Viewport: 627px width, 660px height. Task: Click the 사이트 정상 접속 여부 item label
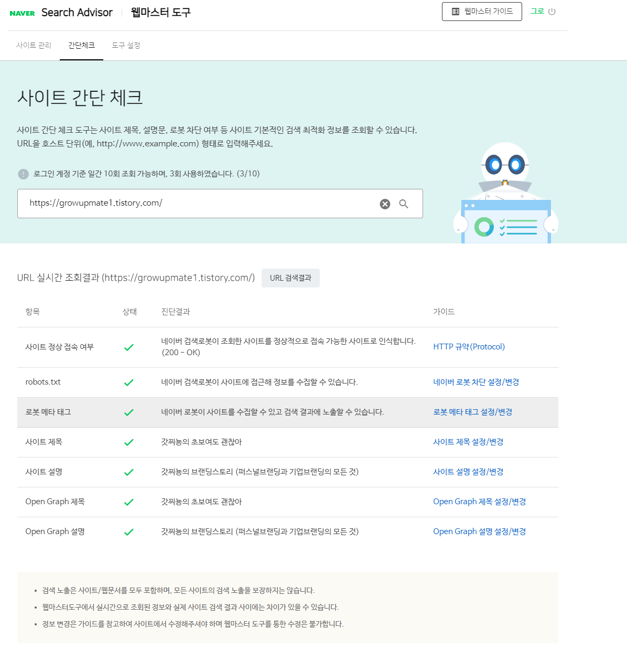pos(59,347)
